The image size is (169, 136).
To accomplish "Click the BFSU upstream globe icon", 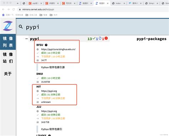I will click(x=38, y=49).
